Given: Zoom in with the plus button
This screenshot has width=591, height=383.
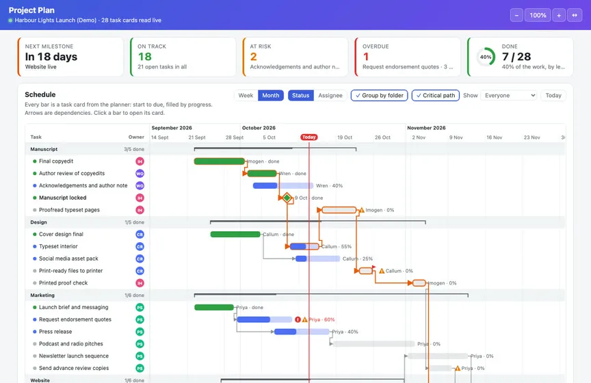Looking at the screenshot, I should (559, 15).
